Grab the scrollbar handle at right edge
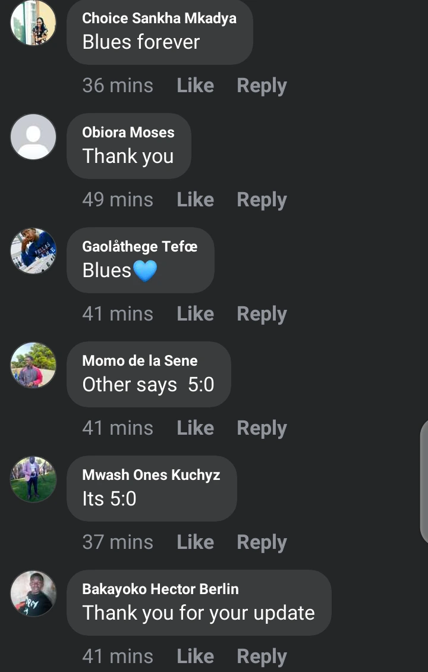Image resolution: width=428 pixels, height=672 pixels. click(424, 482)
